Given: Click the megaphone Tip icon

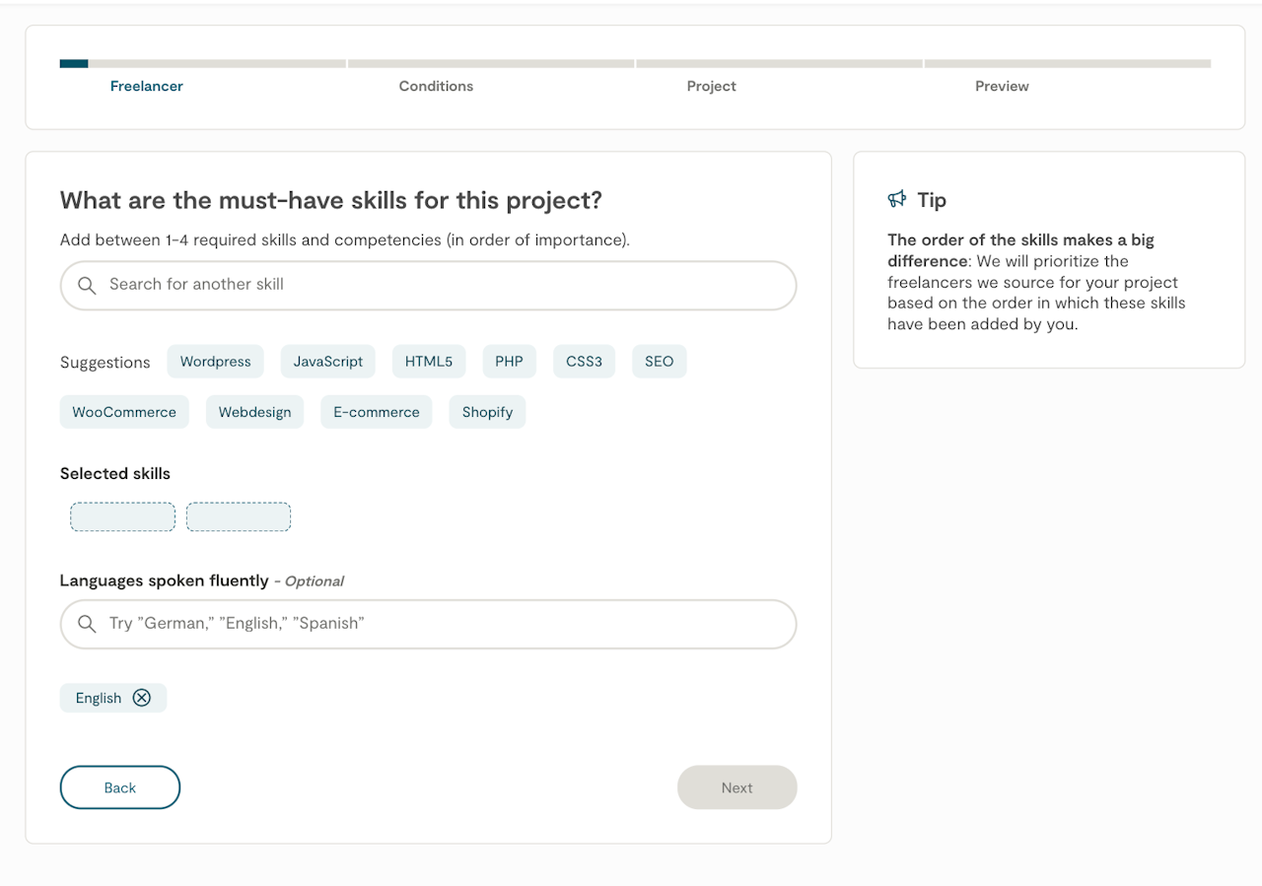Looking at the screenshot, I should [896, 200].
